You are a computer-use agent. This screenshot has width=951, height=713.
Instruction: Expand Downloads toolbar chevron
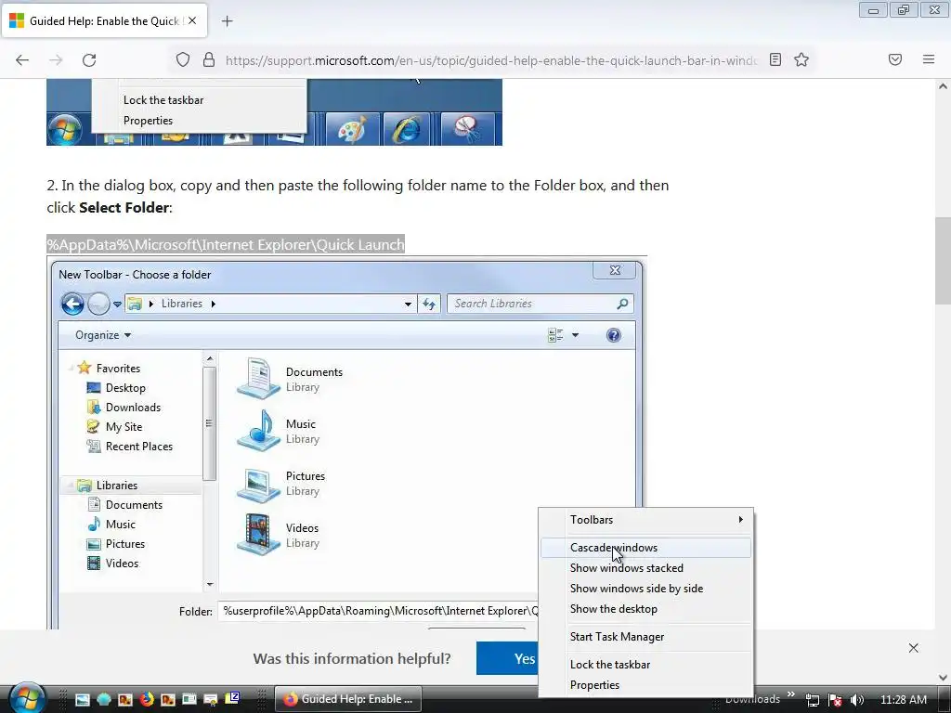pos(791,694)
